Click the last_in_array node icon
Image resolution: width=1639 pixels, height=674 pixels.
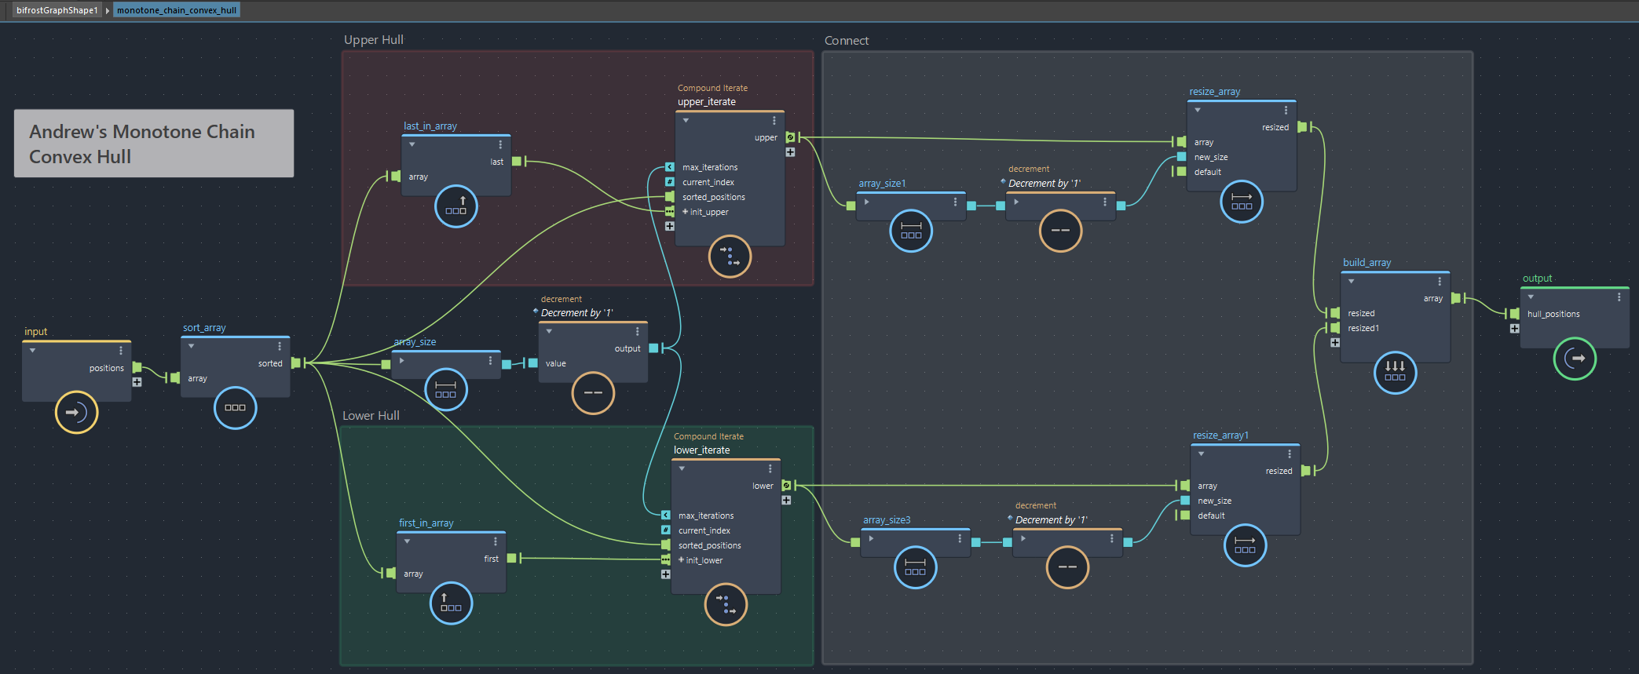pos(455,206)
